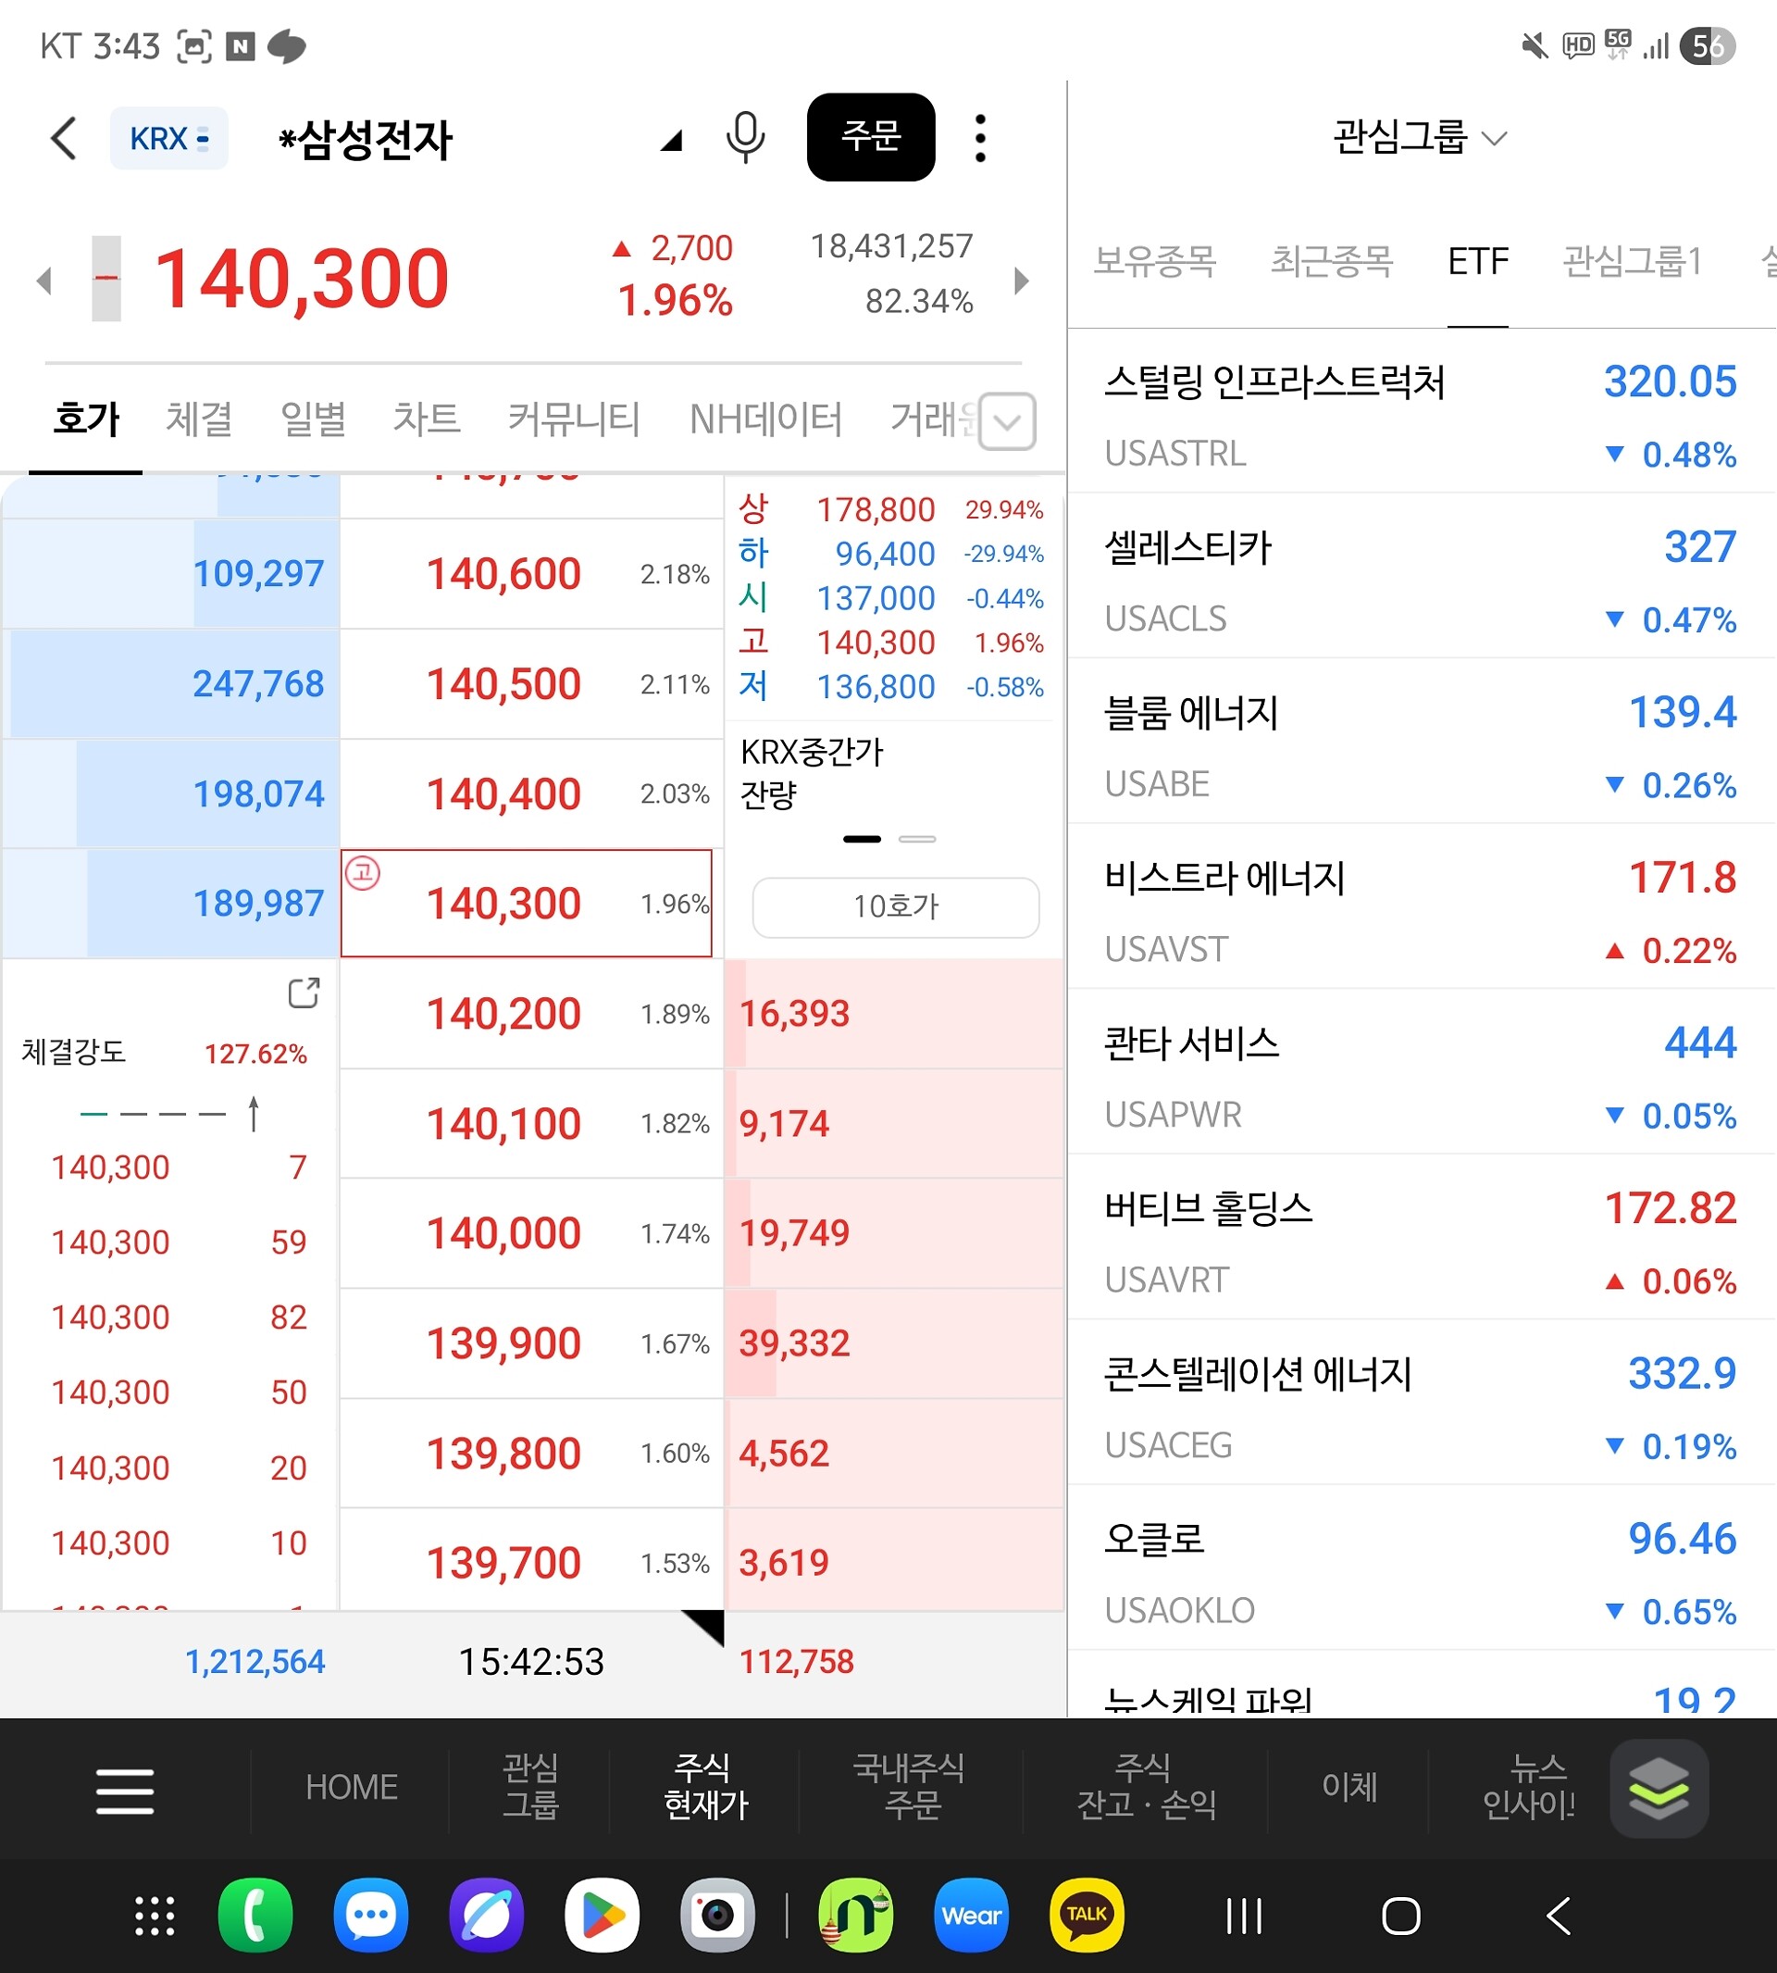
Task: Open the hamburger menu in bottom bar
Action: [125, 1791]
